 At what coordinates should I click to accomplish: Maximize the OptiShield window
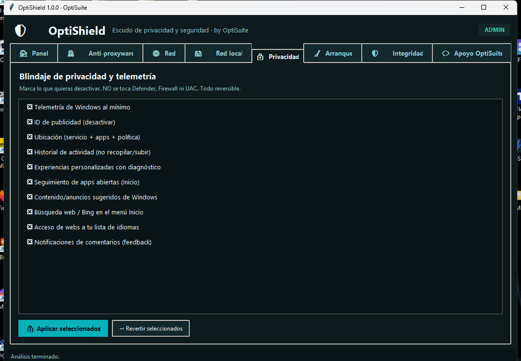484,7
